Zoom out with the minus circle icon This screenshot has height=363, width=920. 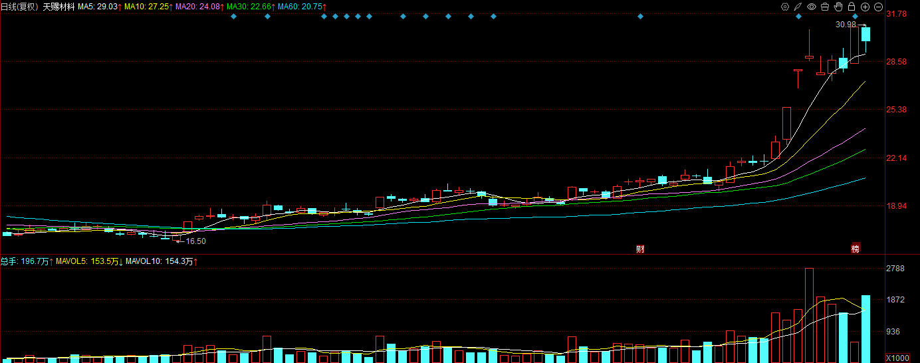[x=878, y=7]
